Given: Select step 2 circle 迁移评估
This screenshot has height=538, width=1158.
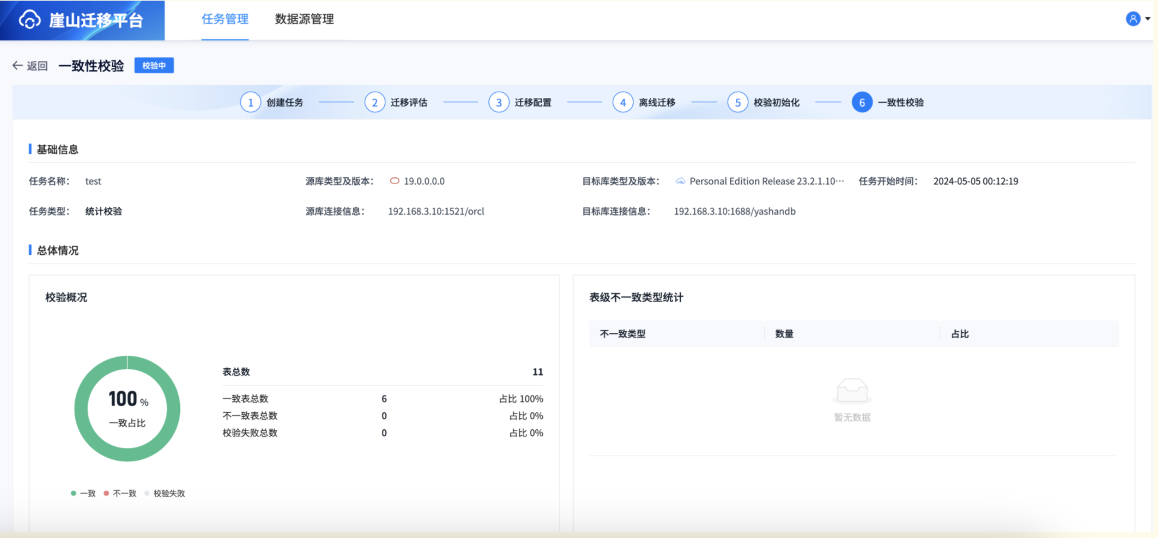Looking at the screenshot, I should point(375,102).
